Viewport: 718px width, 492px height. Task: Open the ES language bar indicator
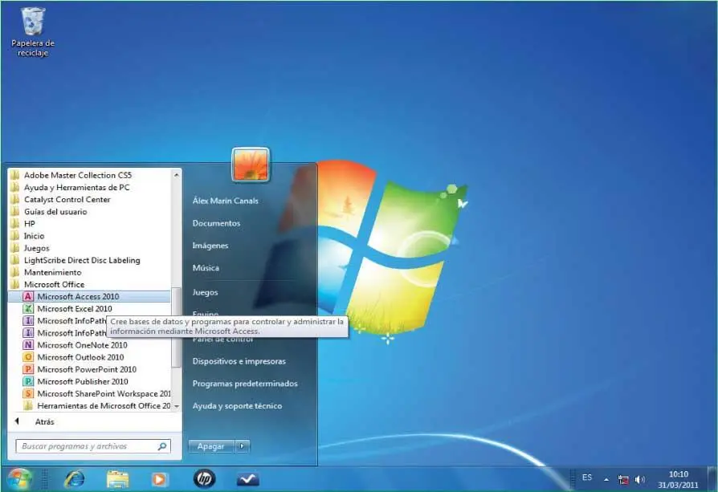tap(587, 478)
